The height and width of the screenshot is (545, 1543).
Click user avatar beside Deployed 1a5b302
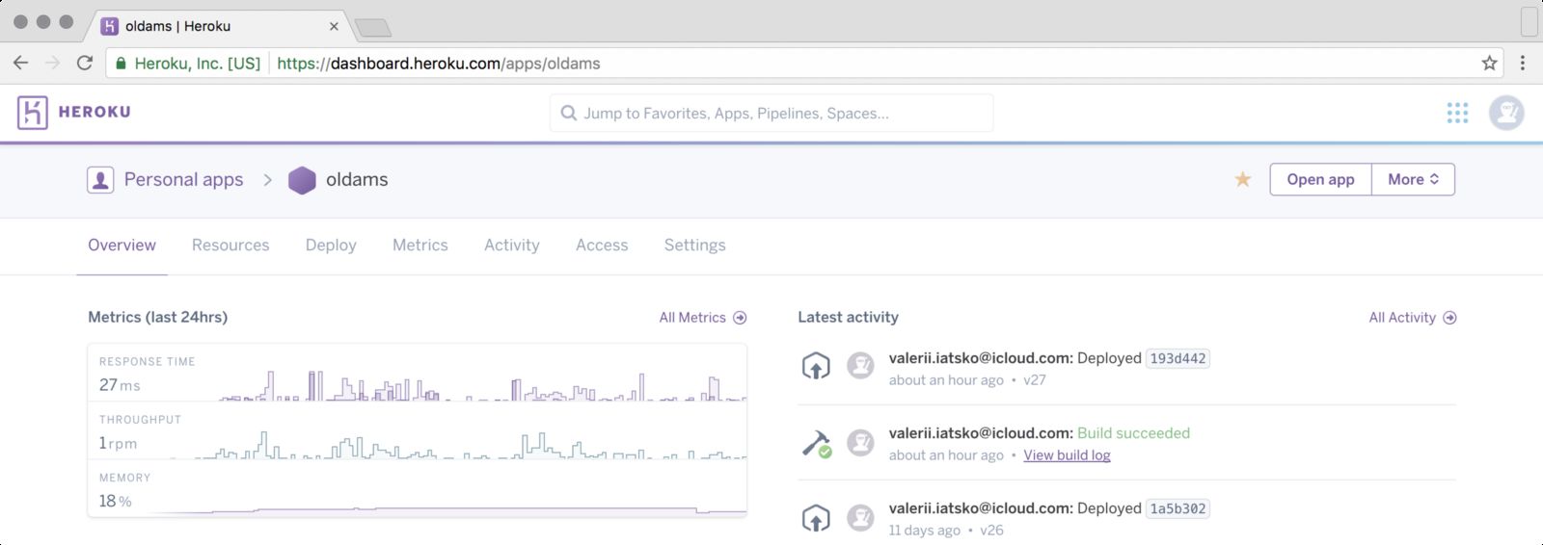point(860,517)
